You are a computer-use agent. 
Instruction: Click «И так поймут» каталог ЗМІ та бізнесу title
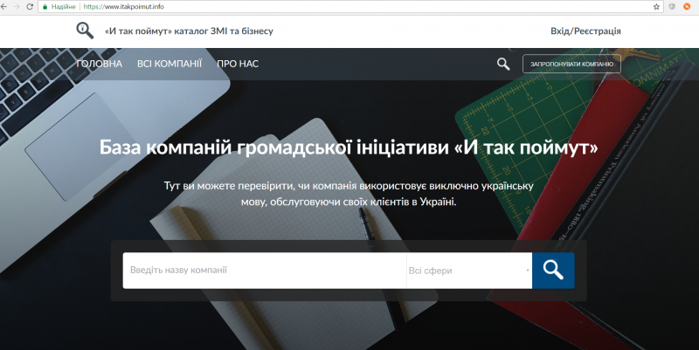click(189, 31)
